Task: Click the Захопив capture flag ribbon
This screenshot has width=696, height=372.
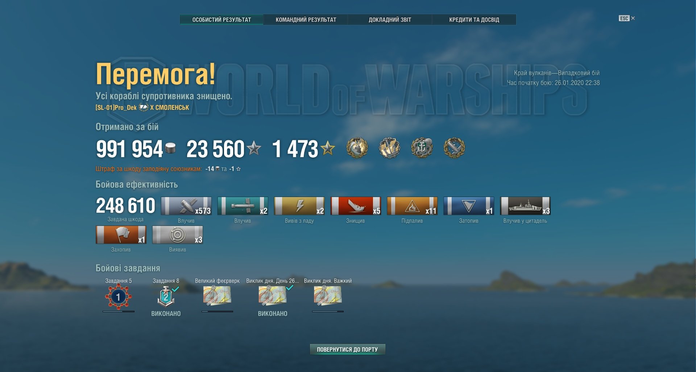Action: (121, 235)
